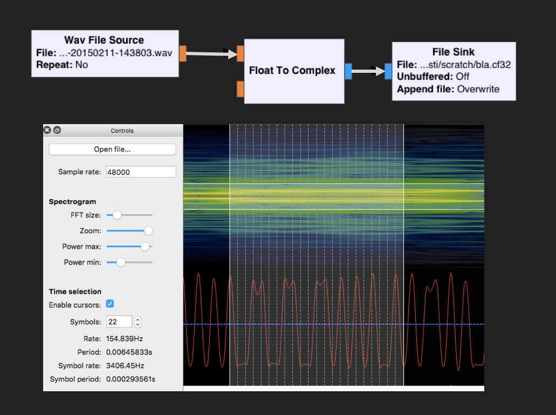Click the Sample rate input field

click(x=141, y=172)
